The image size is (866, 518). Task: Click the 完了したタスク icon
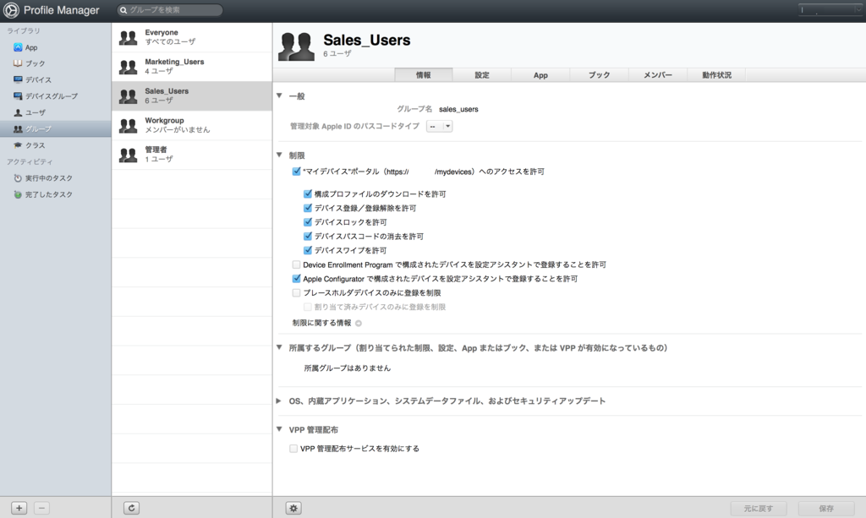tap(18, 194)
